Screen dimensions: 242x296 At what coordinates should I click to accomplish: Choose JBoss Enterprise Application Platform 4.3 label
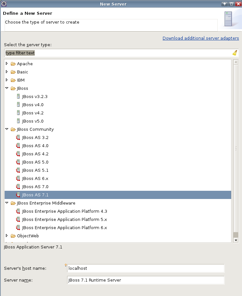[x=65, y=211]
